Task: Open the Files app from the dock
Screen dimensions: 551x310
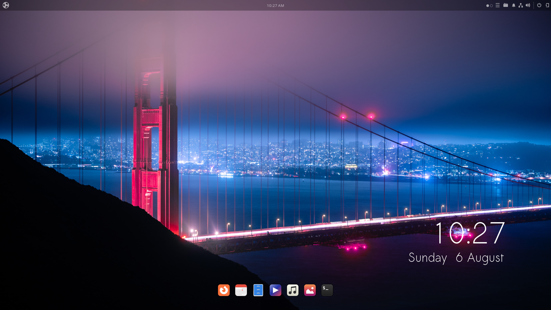Action: (x=258, y=290)
